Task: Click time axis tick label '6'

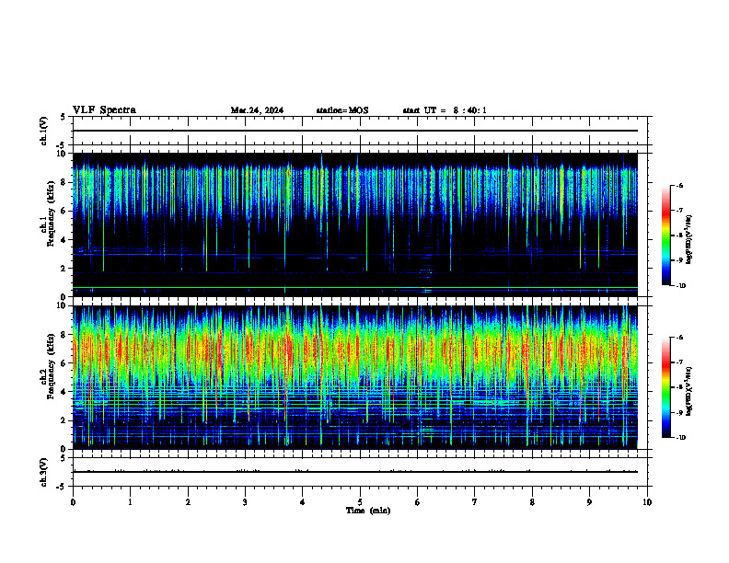Action: (418, 502)
